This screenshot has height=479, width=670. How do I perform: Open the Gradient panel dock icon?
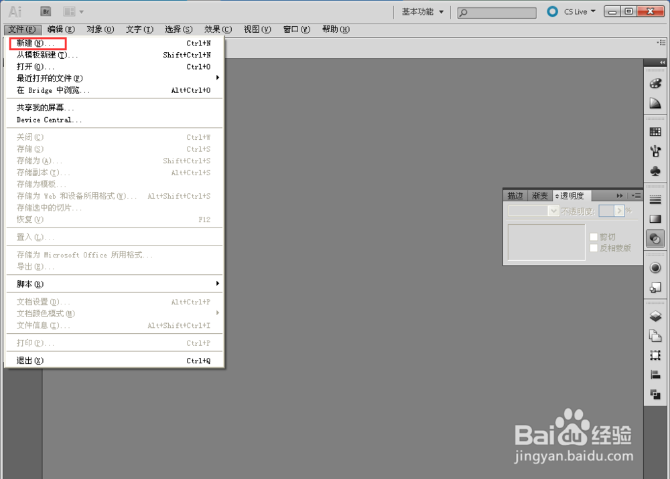pos(655,219)
